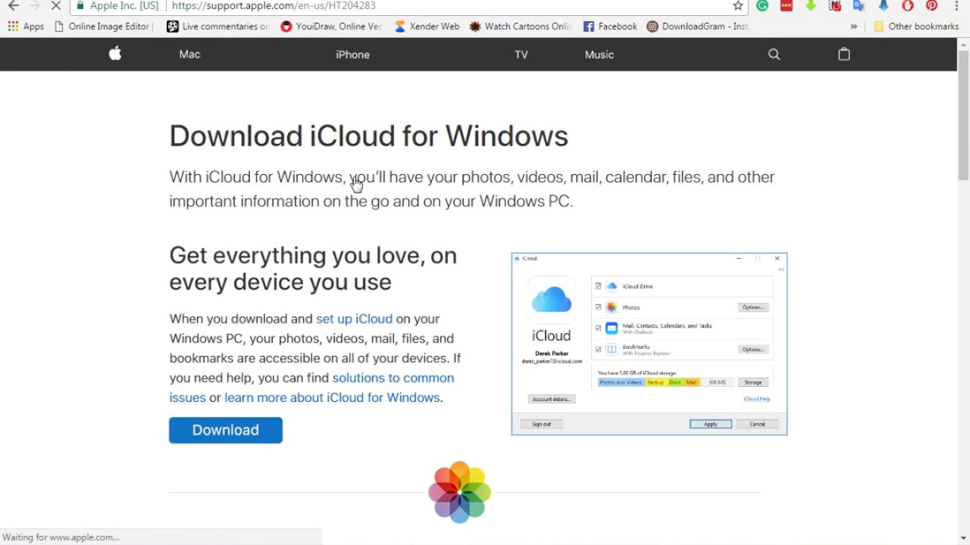Click the blue Download button
Screen dimensions: 970x545
click(x=226, y=430)
